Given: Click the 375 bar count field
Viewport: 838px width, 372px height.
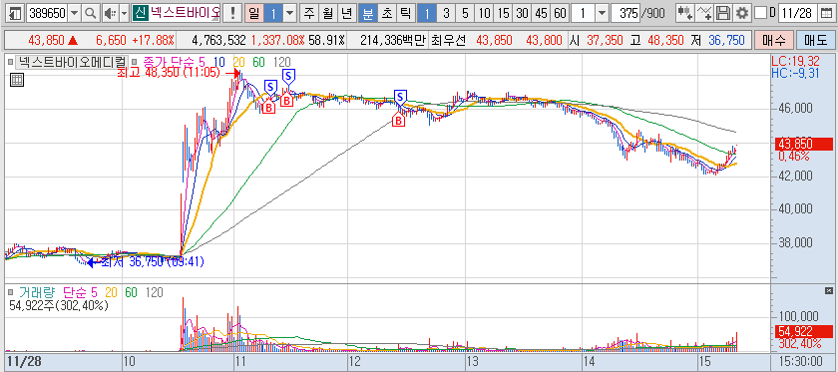Looking at the screenshot, I should (x=626, y=13).
